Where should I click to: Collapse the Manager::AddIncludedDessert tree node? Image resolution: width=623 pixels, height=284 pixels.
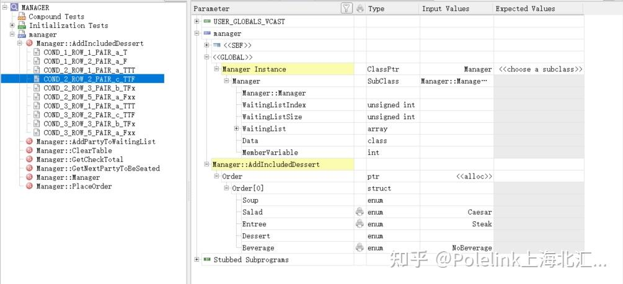point(20,43)
